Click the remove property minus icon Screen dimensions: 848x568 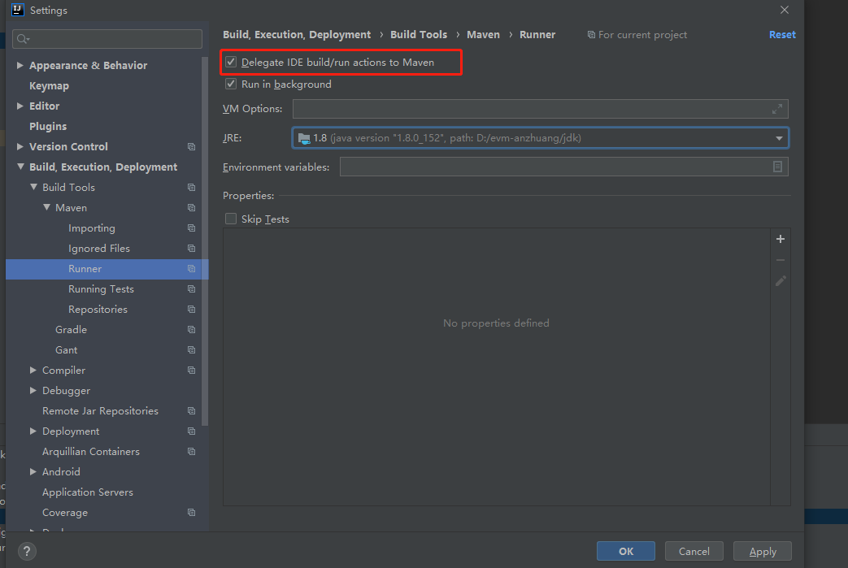click(780, 260)
